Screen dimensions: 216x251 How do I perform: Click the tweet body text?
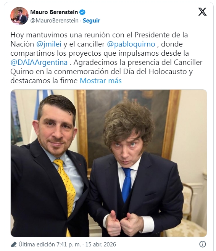click(x=106, y=58)
